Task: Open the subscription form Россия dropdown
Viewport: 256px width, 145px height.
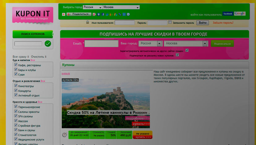Action: 150,43
